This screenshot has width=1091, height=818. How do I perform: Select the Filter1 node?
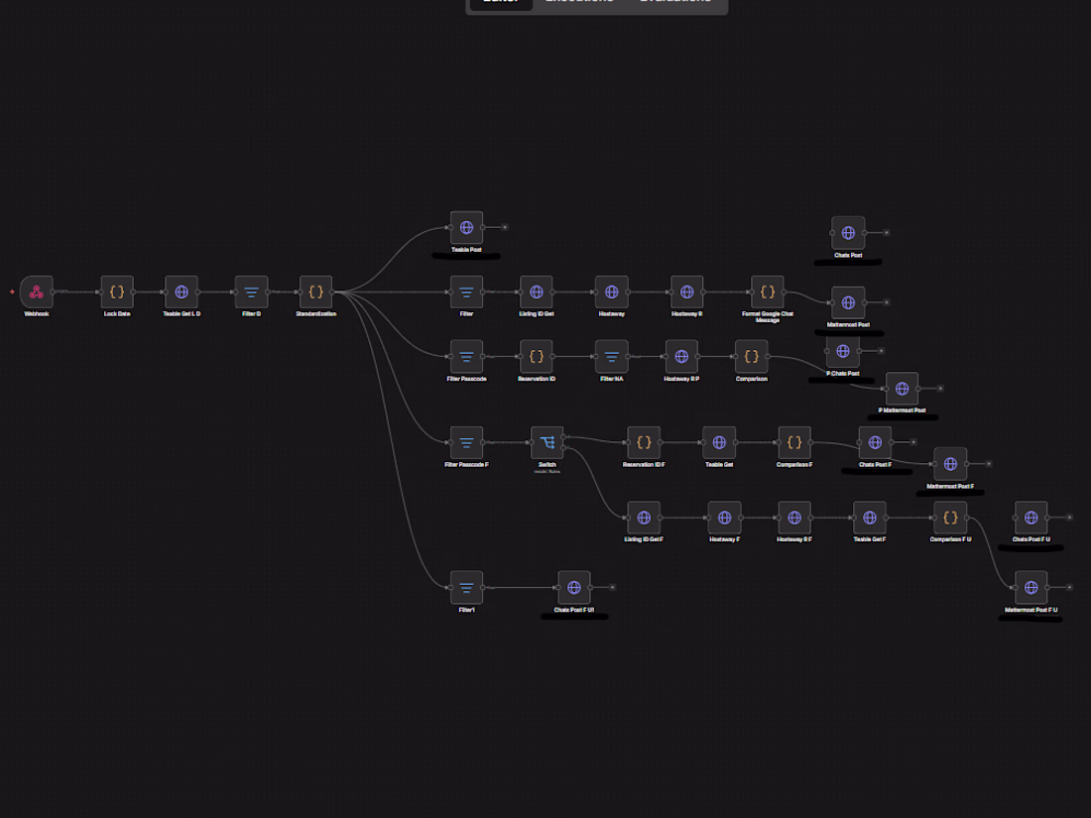tap(466, 588)
